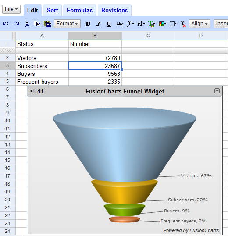The height and width of the screenshot is (236, 228).
Task: Open the Align dropdown
Action: coord(199,24)
